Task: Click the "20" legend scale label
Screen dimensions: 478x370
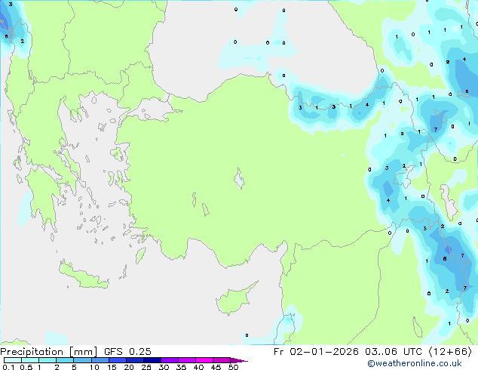Action: pyautogui.click(x=129, y=367)
